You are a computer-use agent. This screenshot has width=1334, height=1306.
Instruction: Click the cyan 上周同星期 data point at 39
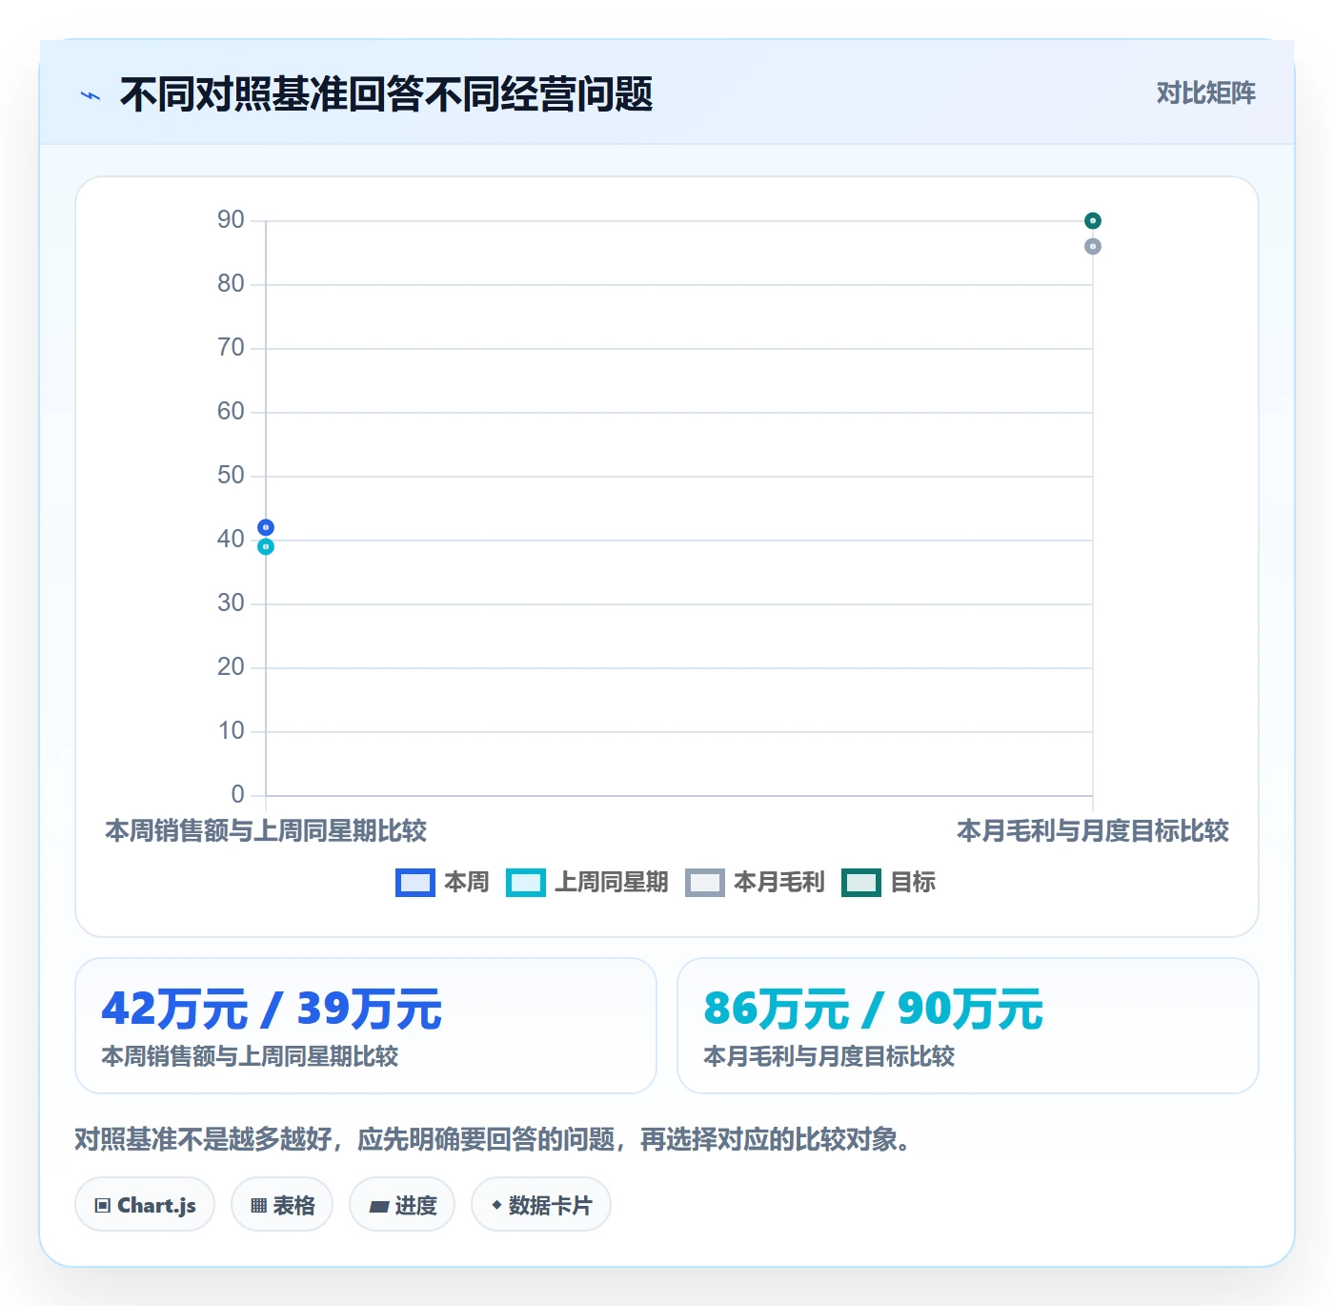(x=266, y=546)
